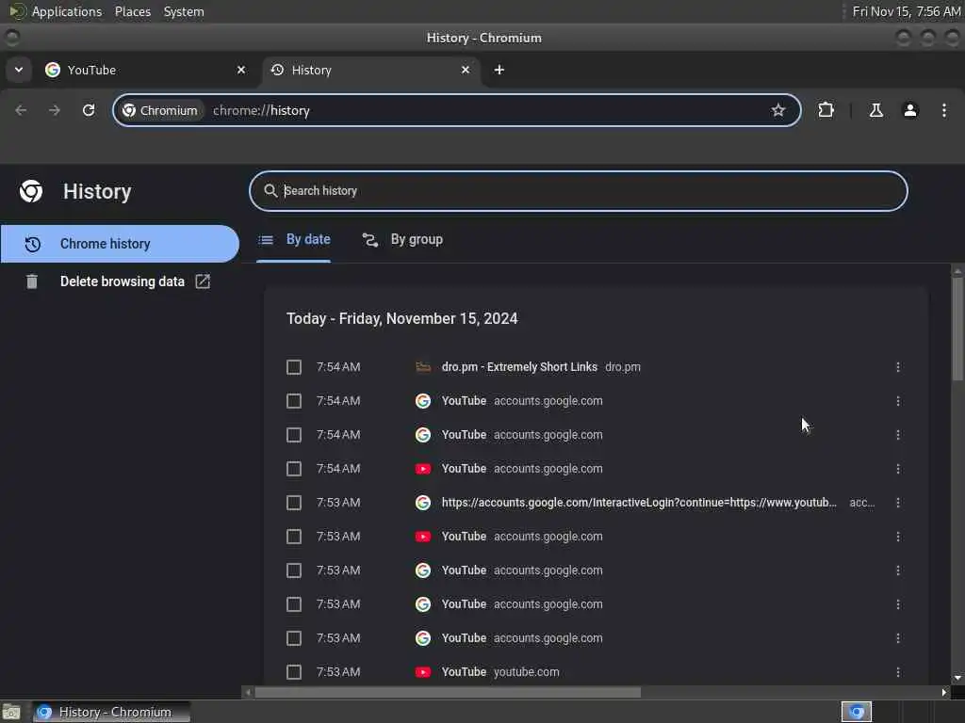Switch to the YouTube browser tab

tap(146, 70)
